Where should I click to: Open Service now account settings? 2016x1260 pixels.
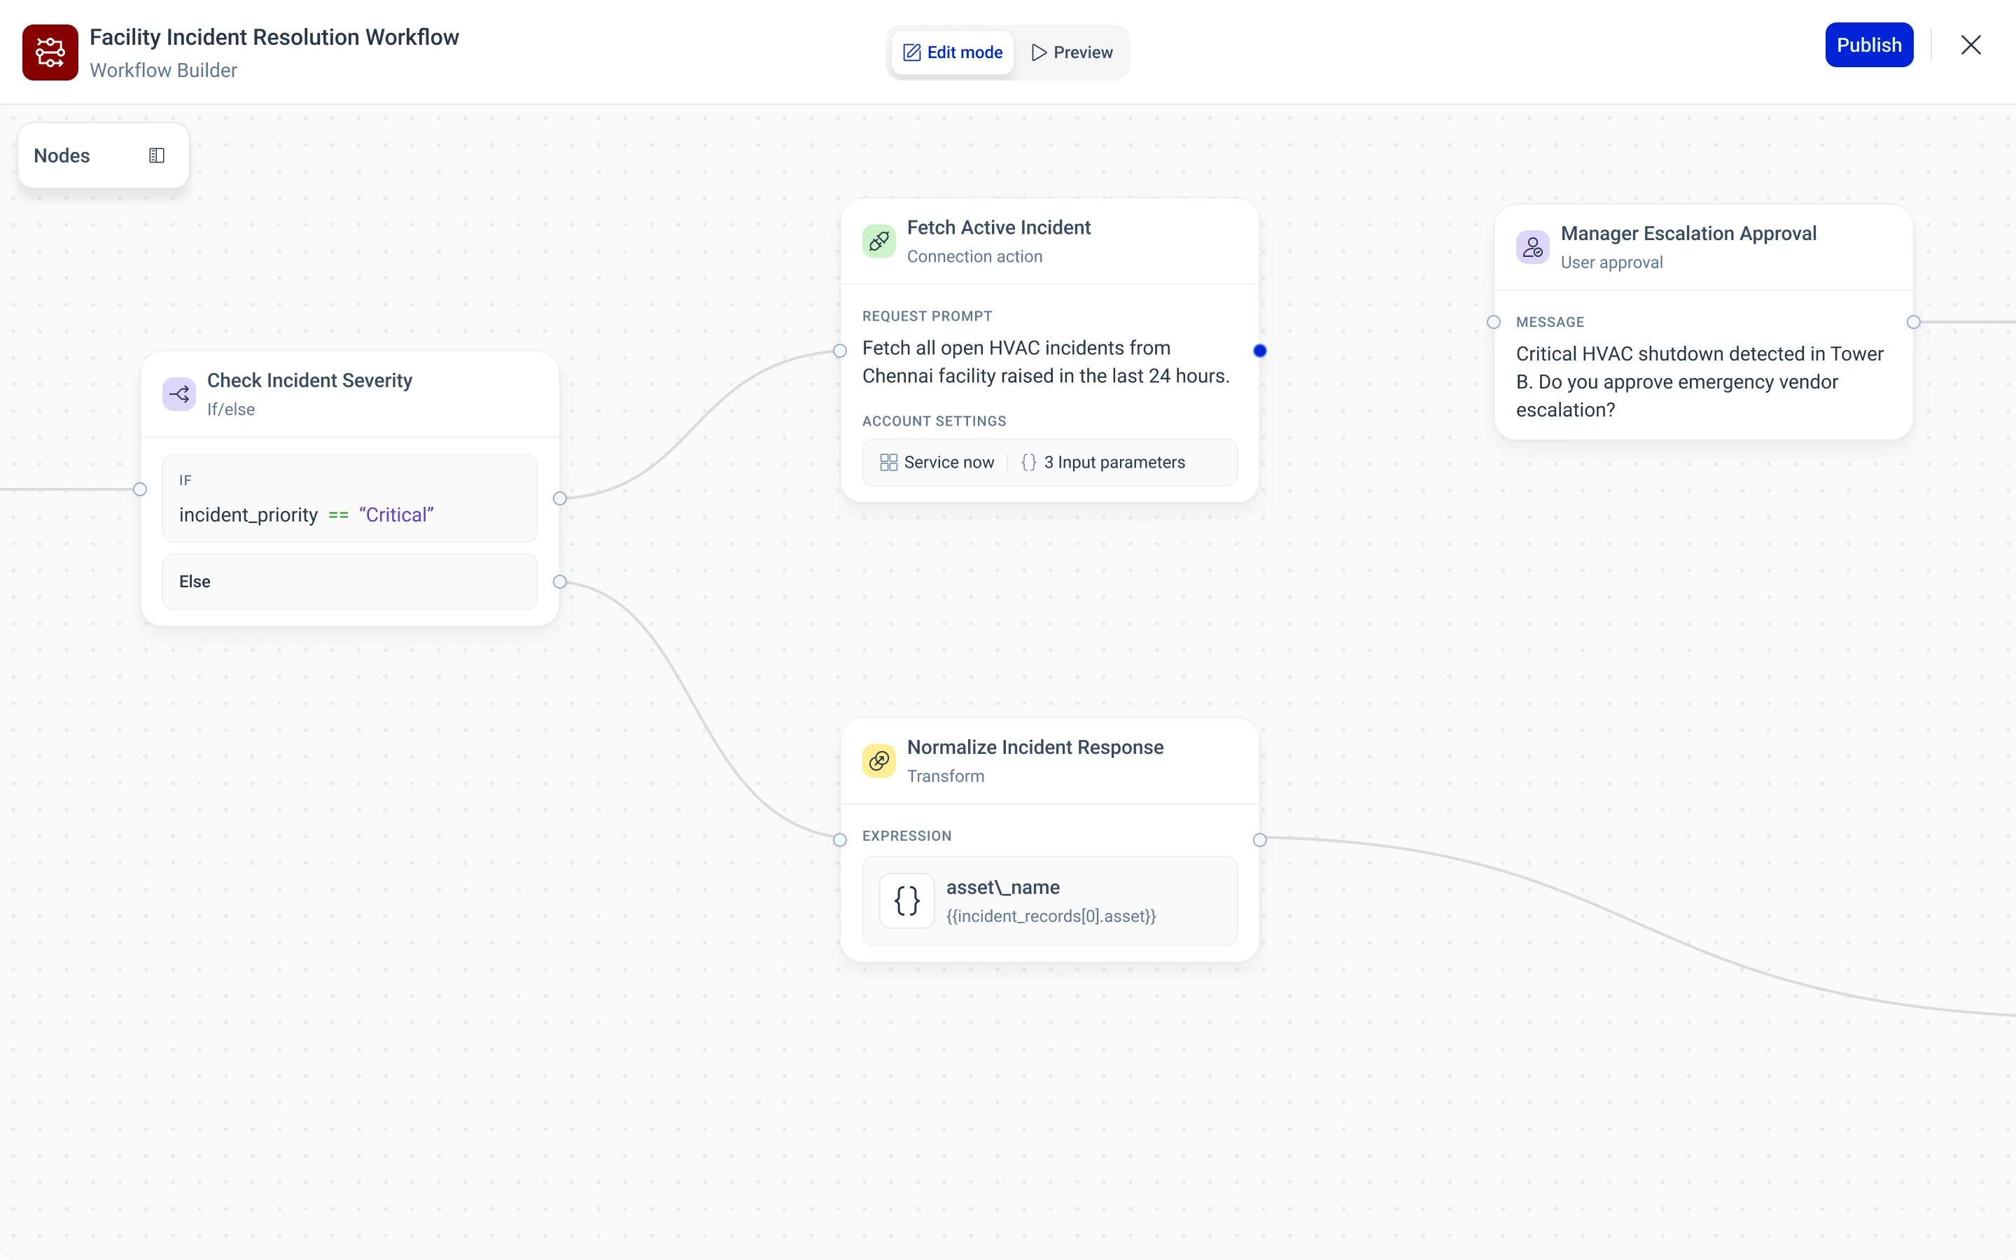coord(937,463)
